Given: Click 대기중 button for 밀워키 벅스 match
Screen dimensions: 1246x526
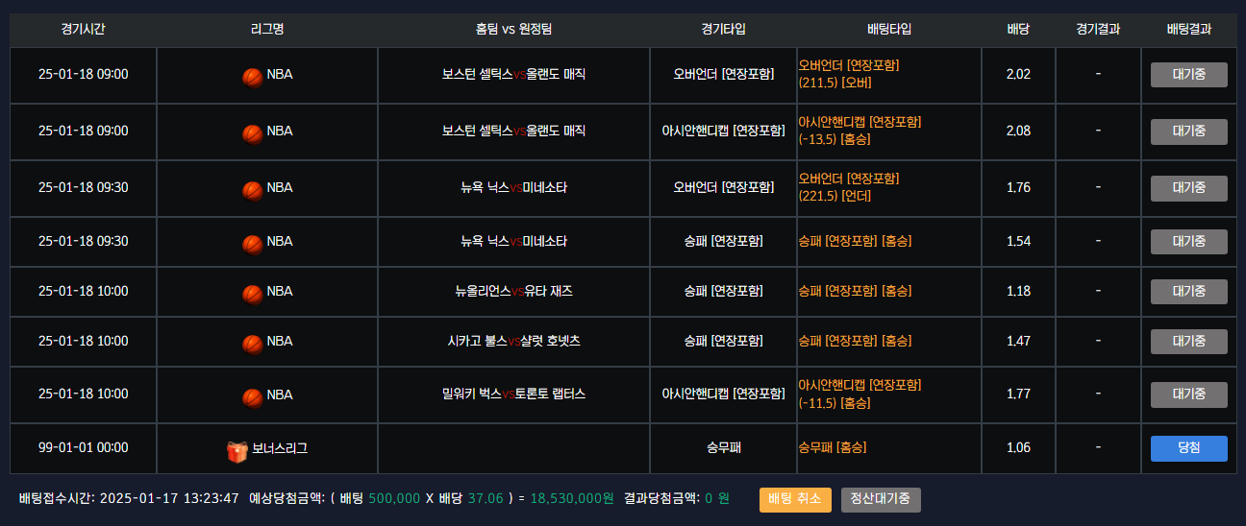Looking at the screenshot, I should (x=1189, y=394).
